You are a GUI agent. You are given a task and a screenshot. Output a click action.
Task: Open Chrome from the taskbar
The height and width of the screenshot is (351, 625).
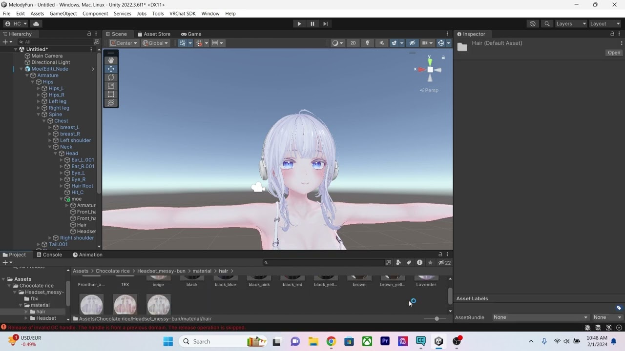click(x=331, y=341)
